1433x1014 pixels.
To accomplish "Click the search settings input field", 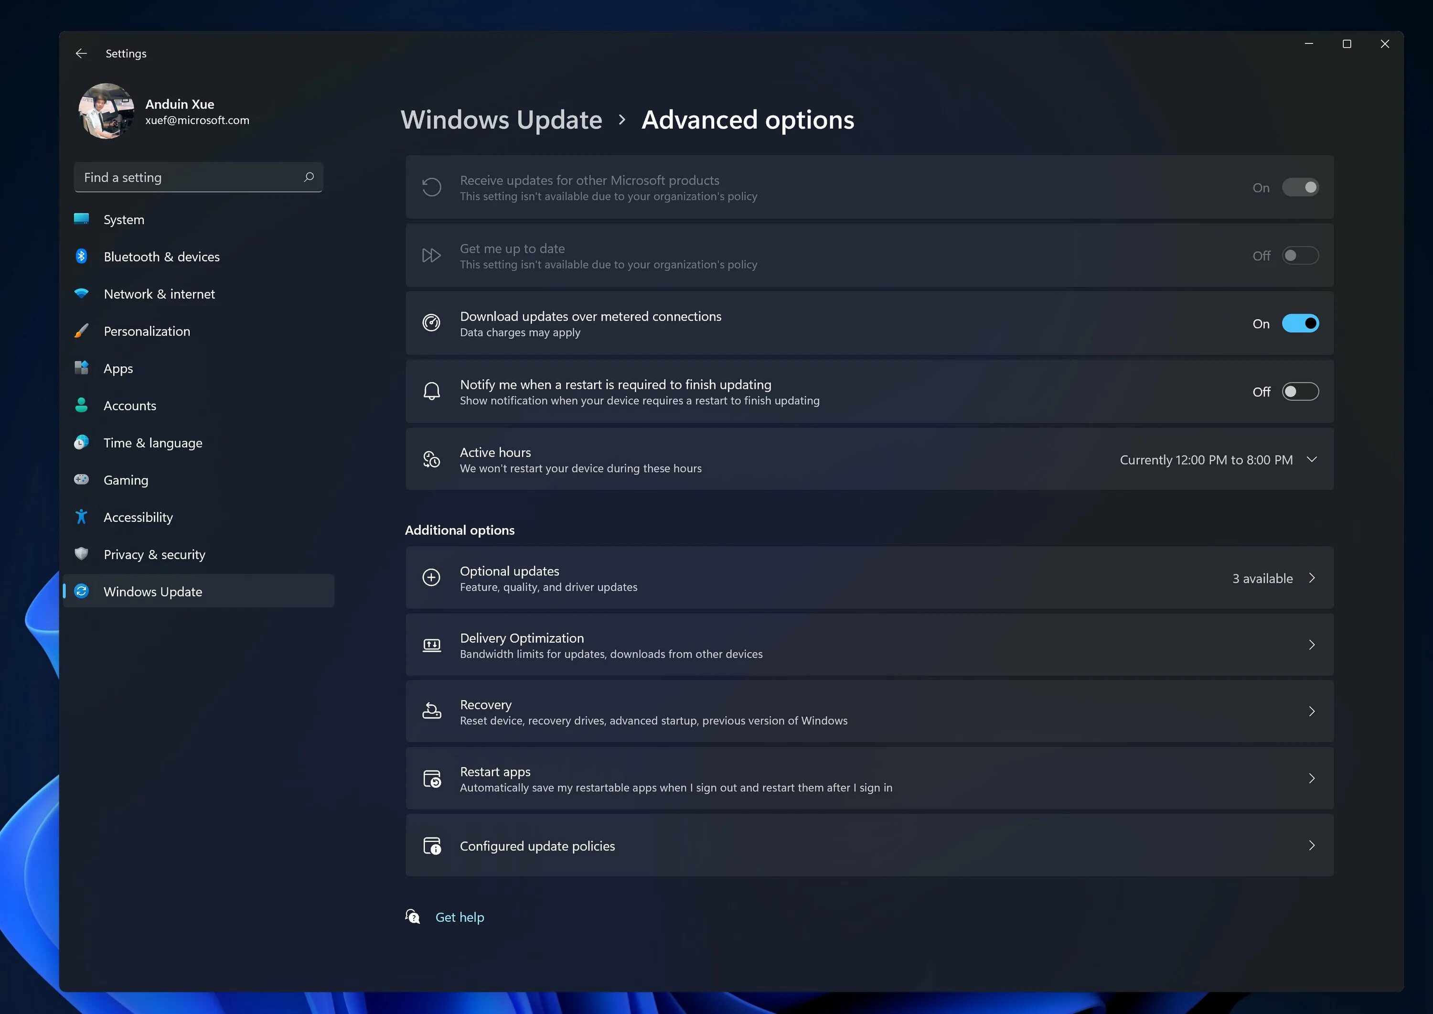I will tap(198, 177).
